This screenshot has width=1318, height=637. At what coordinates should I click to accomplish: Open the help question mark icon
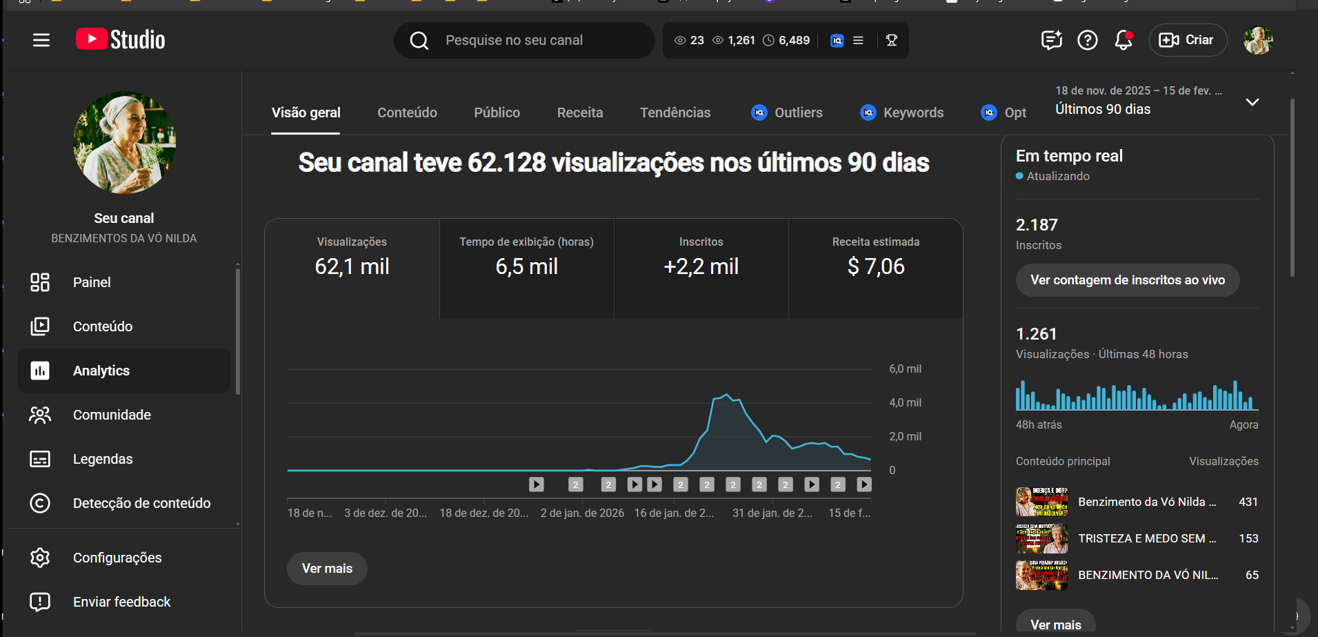[x=1088, y=40]
